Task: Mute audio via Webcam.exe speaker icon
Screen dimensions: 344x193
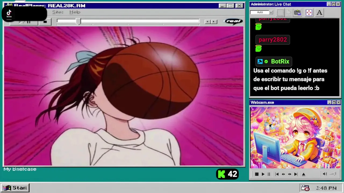Action: (x=325, y=174)
